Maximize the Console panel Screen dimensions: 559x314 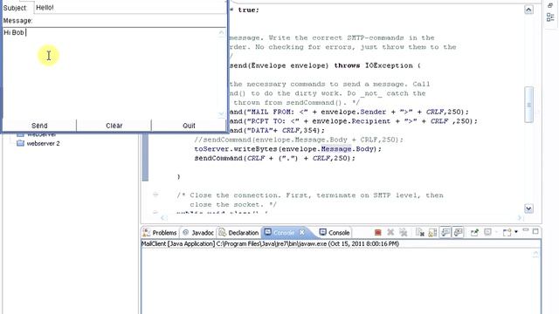pos(535,231)
